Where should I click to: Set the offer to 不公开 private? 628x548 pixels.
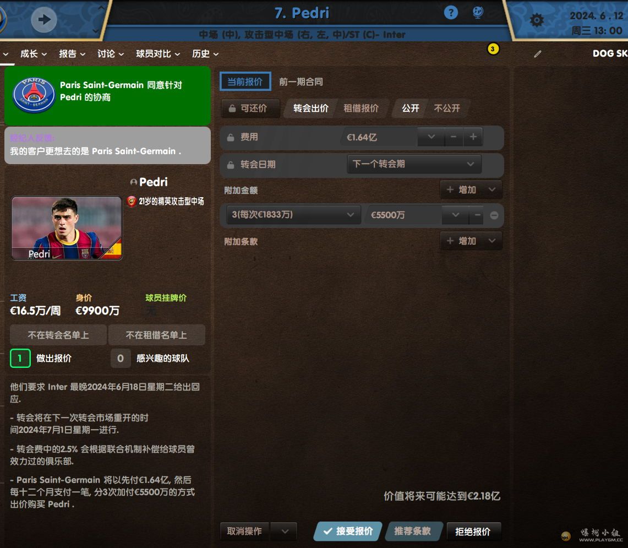(x=447, y=108)
